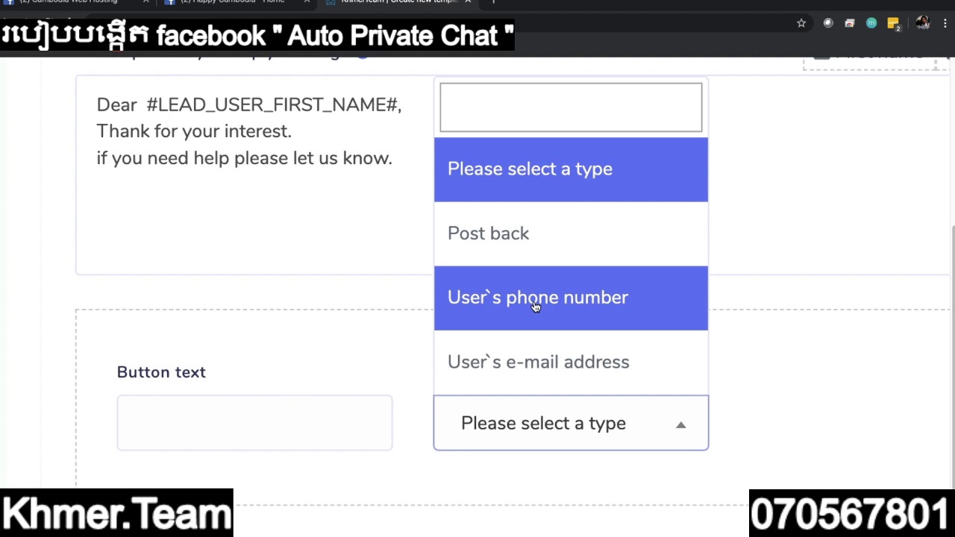Switch to the Cambodia Web Hosting tab
This screenshot has width=955, height=537.
tap(67, 2)
